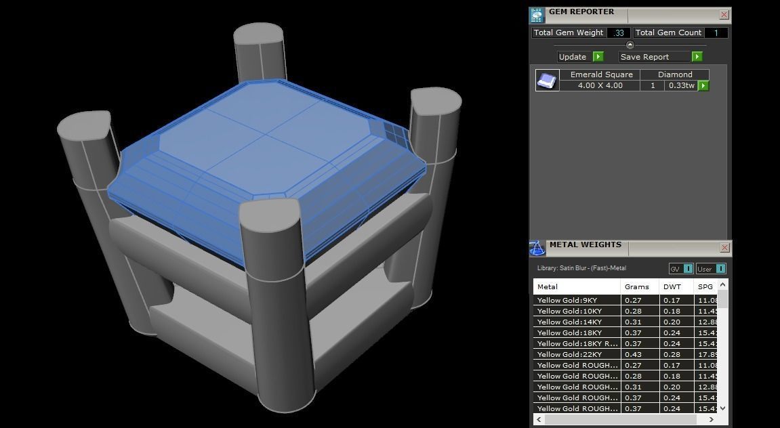Select the Yellow Gold:10KY row
Image resolution: width=780 pixels, height=428 pixels.
coord(625,312)
